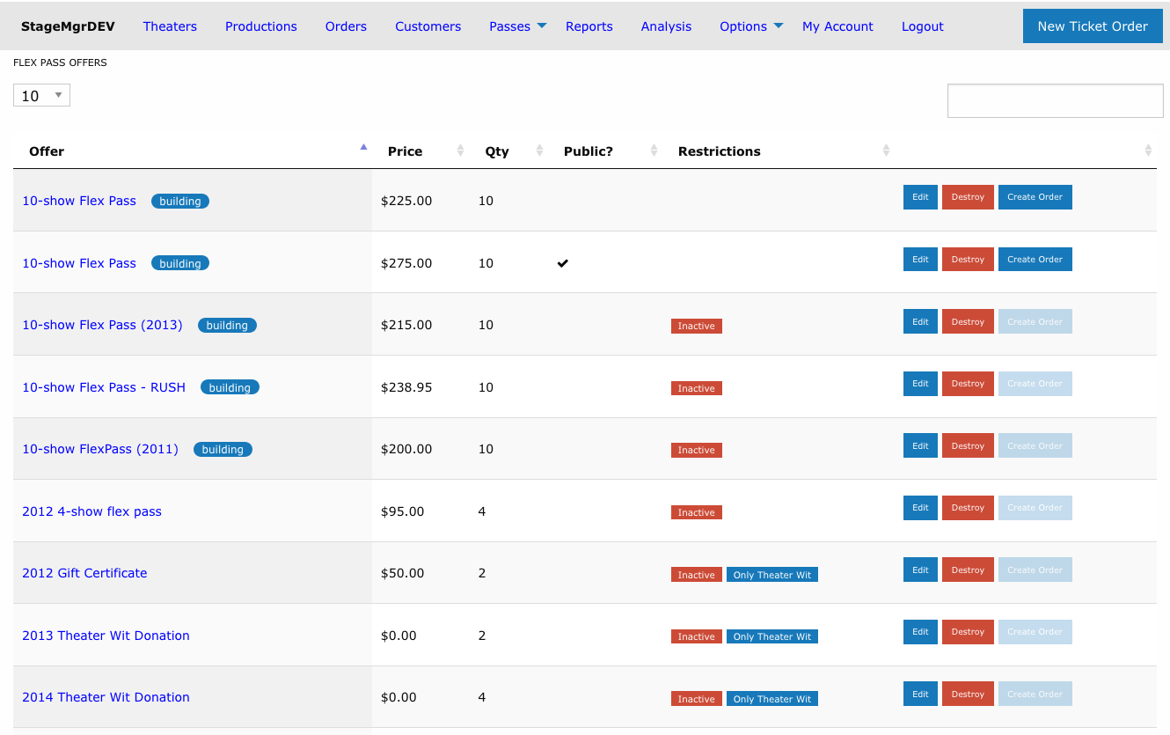The image size is (1170, 735).
Task: Open the 10-show Flex Pass - RUSH link
Action: coord(104,387)
